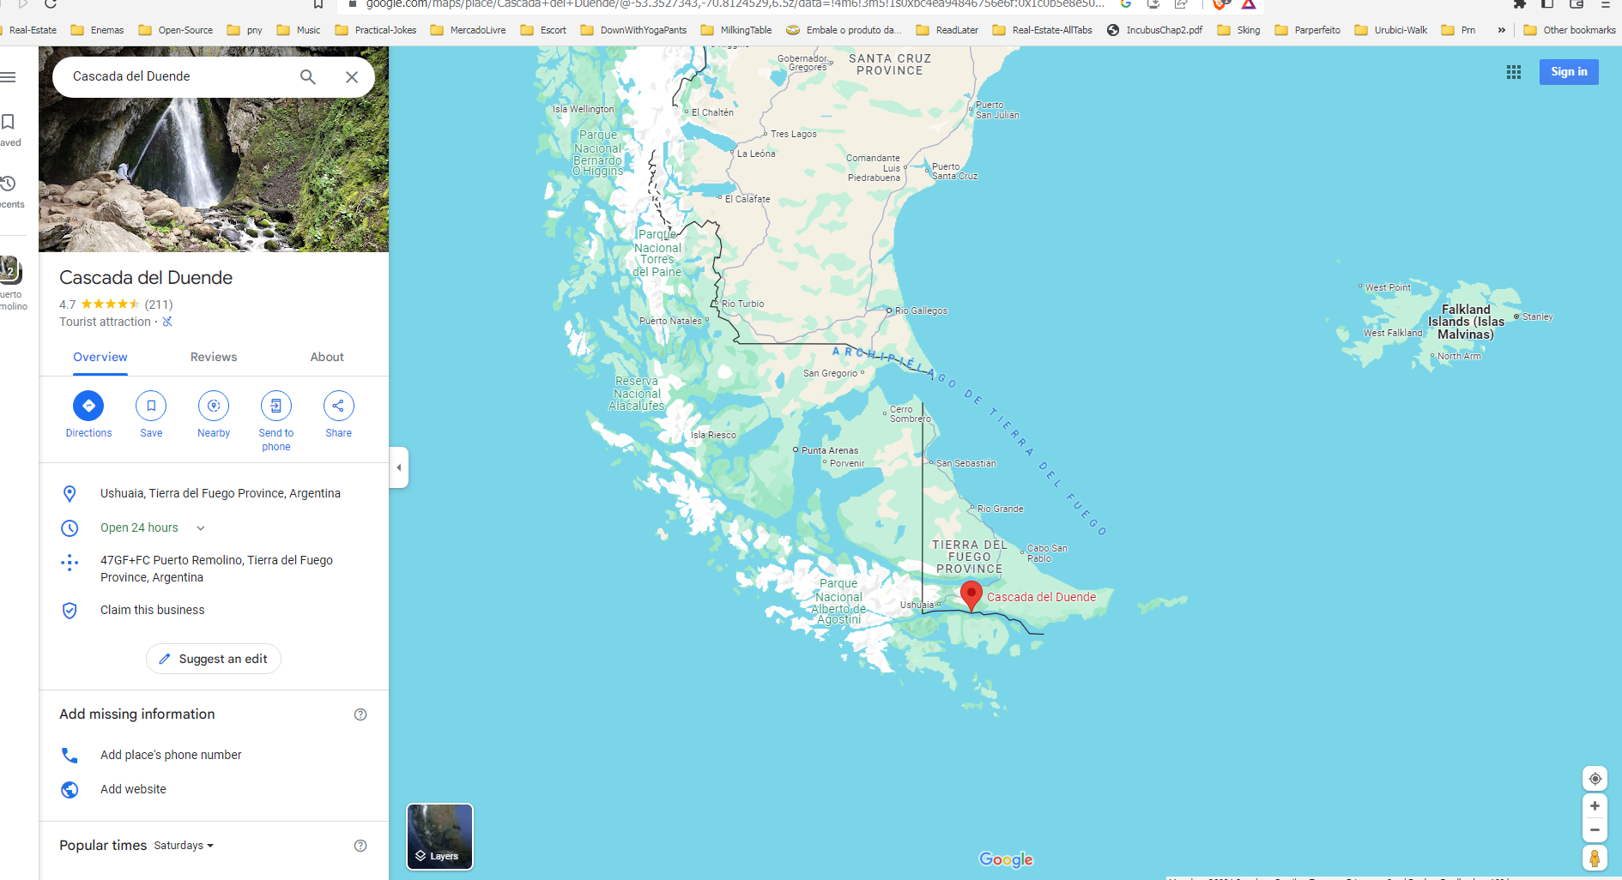Click Suggest an edit button
Image resolution: width=1622 pixels, height=880 pixels.
tap(214, 659)
